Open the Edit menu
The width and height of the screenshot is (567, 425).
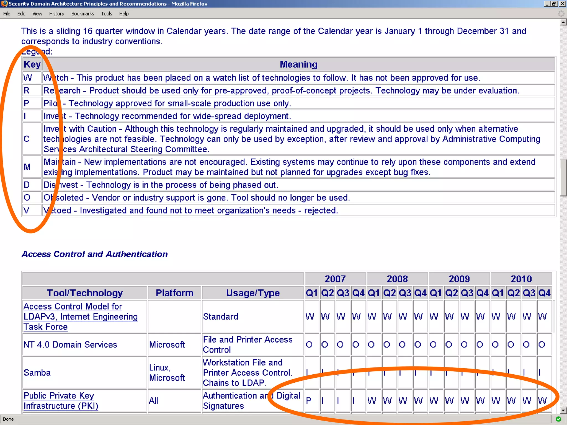pos(21,14)
